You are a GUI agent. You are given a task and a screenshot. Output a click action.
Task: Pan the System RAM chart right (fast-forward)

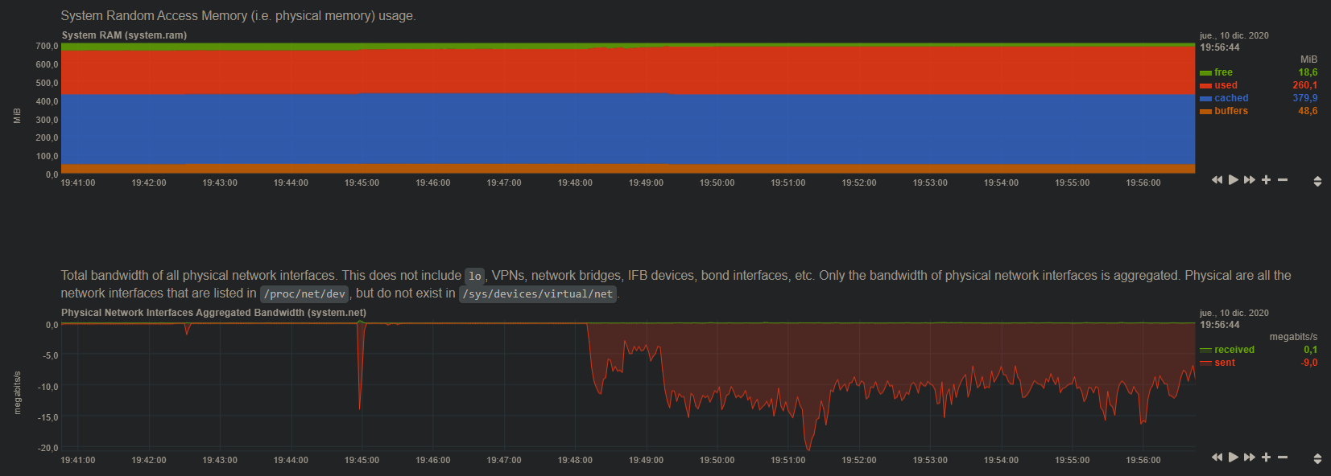(x=1250, y=180)
